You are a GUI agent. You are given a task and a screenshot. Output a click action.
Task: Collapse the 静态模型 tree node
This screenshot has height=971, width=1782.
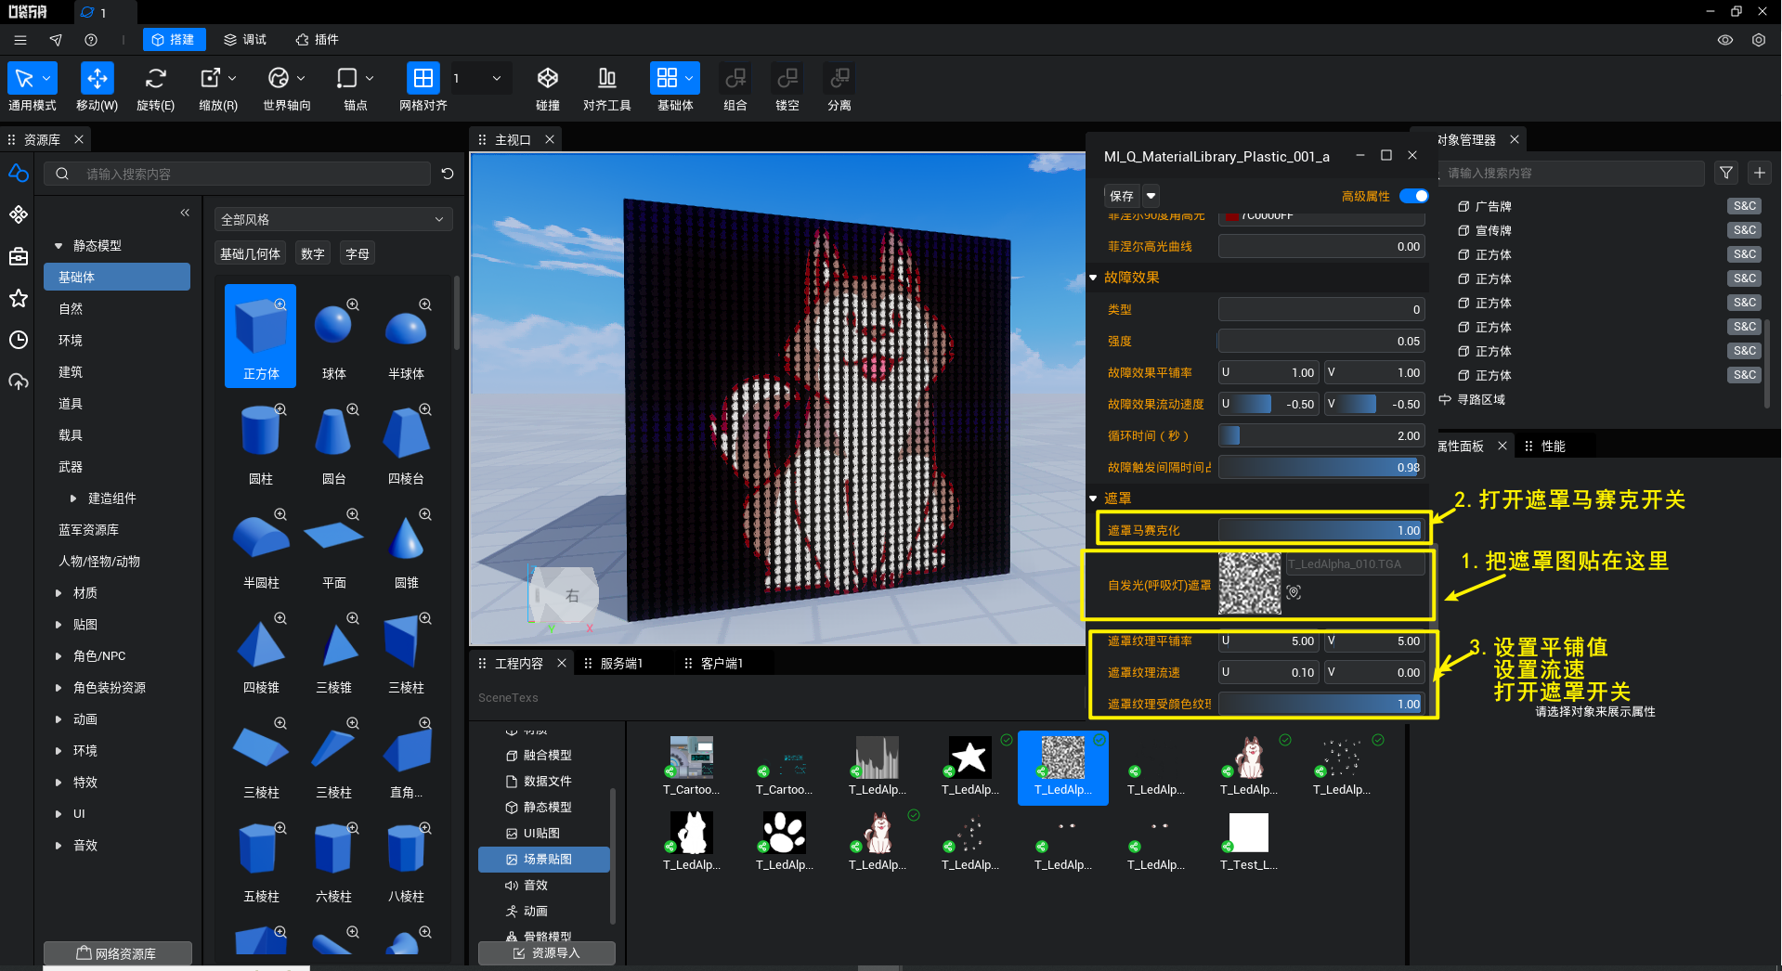59,246
